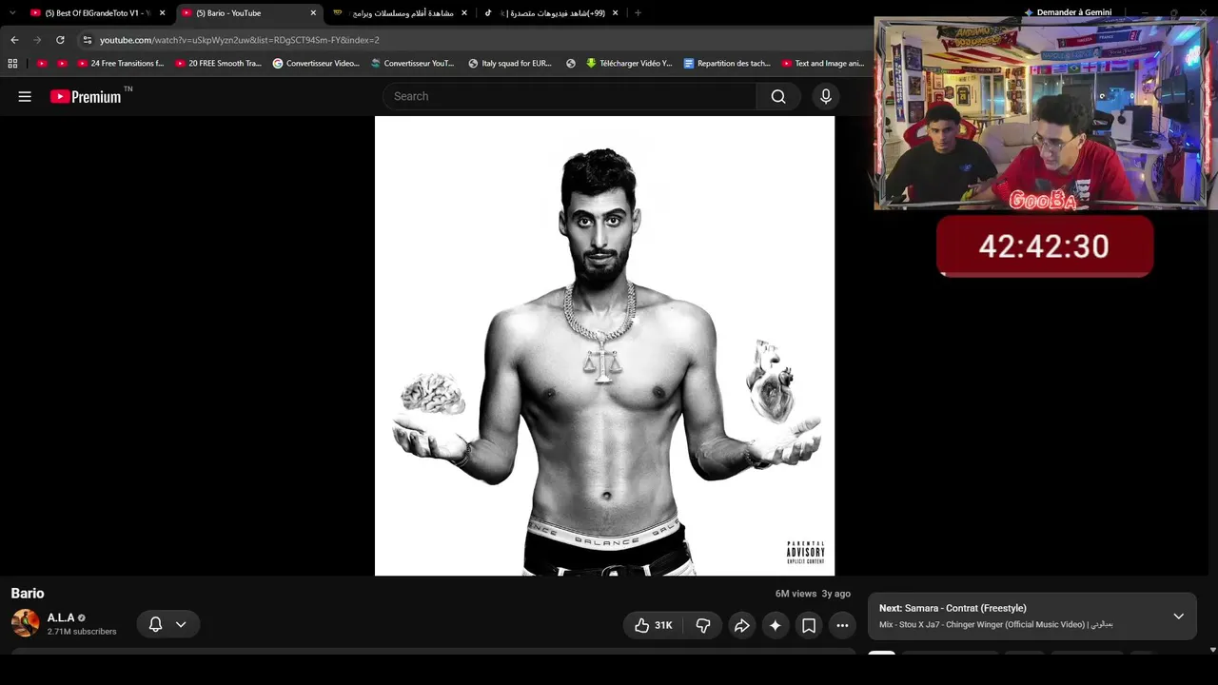Like the Bario video

653,625
